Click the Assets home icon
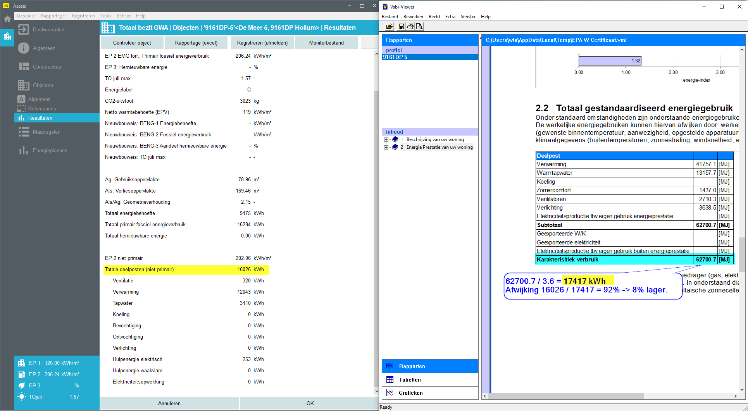Screen dimensions: 748x411 pyautogui.click(x=7, y=19)
